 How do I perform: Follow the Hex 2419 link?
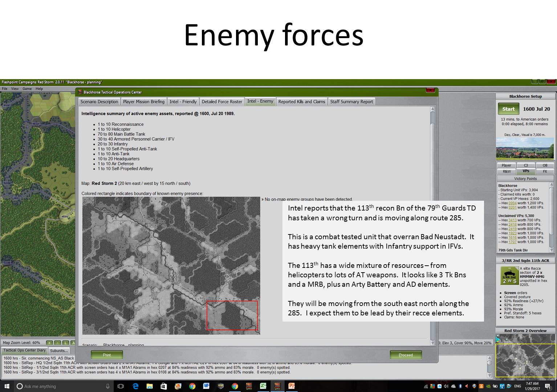coord(512,229)
